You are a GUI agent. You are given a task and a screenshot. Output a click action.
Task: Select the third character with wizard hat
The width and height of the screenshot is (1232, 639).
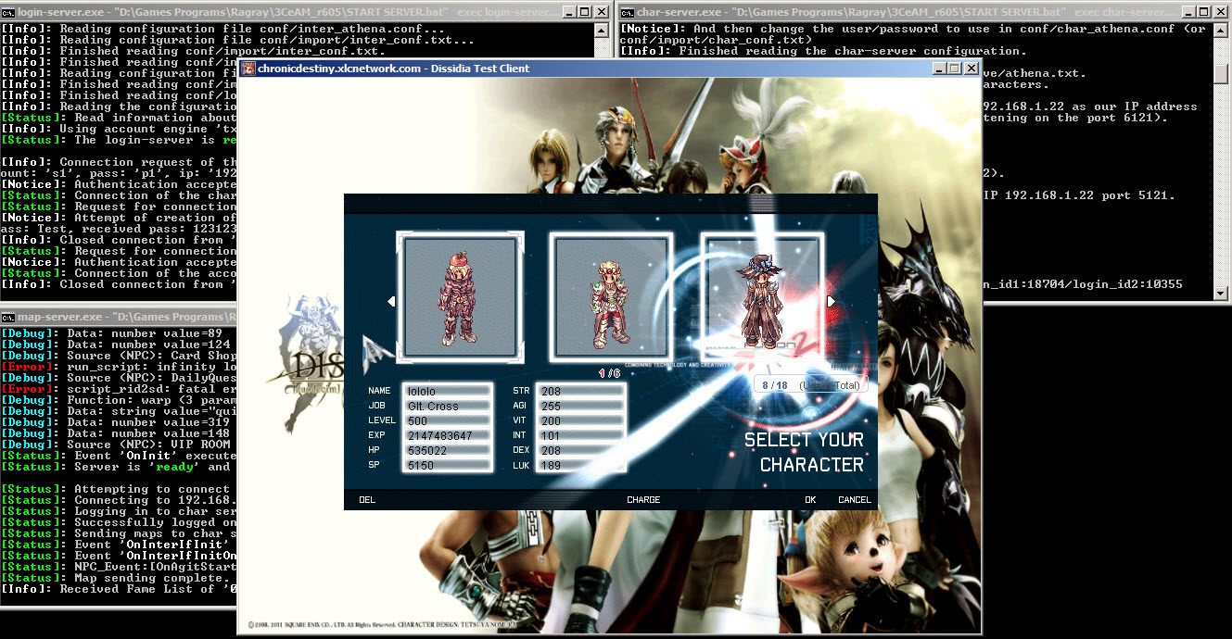(x=763, y=296)
